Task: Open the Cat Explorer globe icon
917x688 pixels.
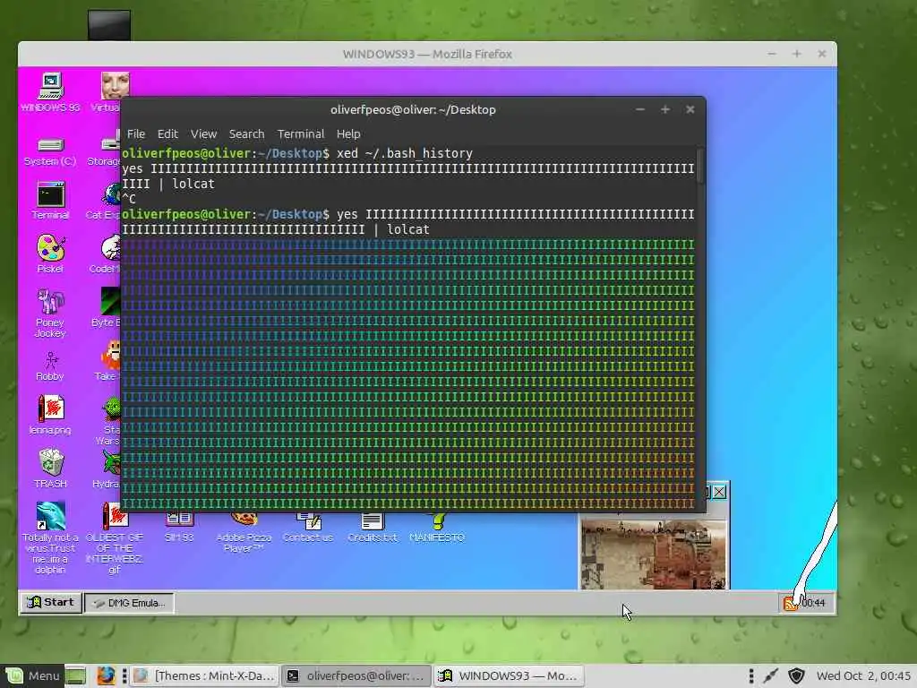Action: [x=104, y=200]
